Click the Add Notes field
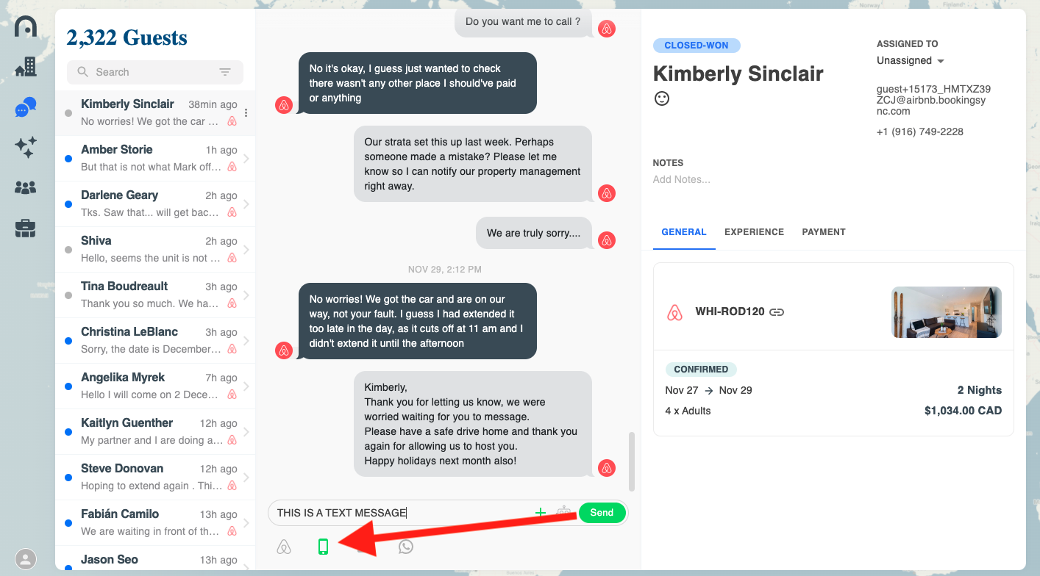1040x576 pixels. point(682,179)
